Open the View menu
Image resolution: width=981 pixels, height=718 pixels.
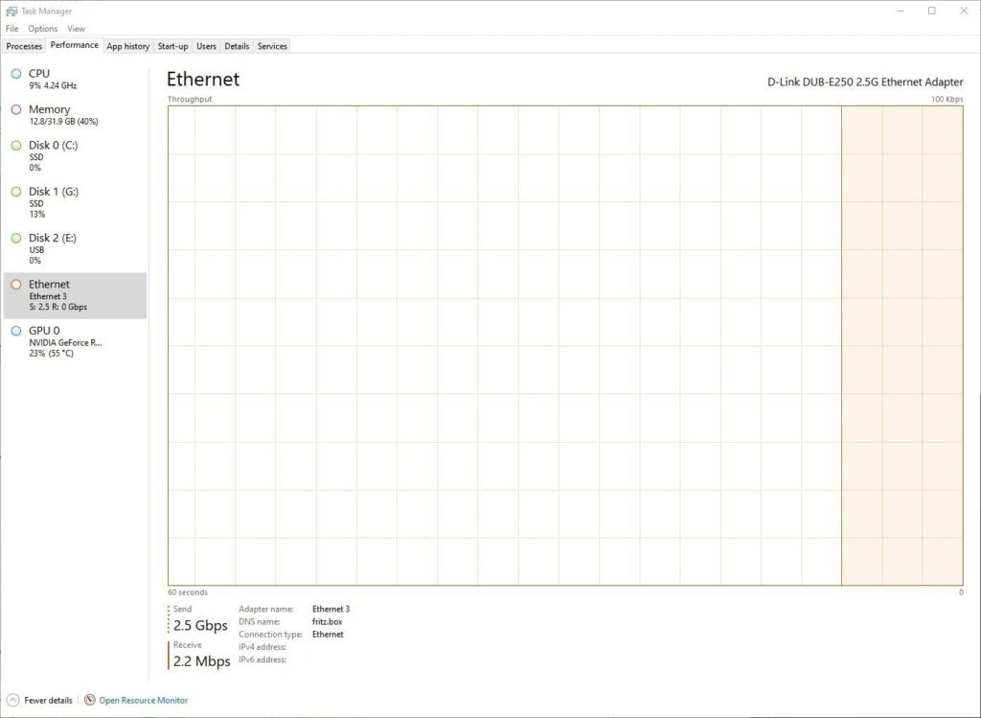[x=76, y=29]
